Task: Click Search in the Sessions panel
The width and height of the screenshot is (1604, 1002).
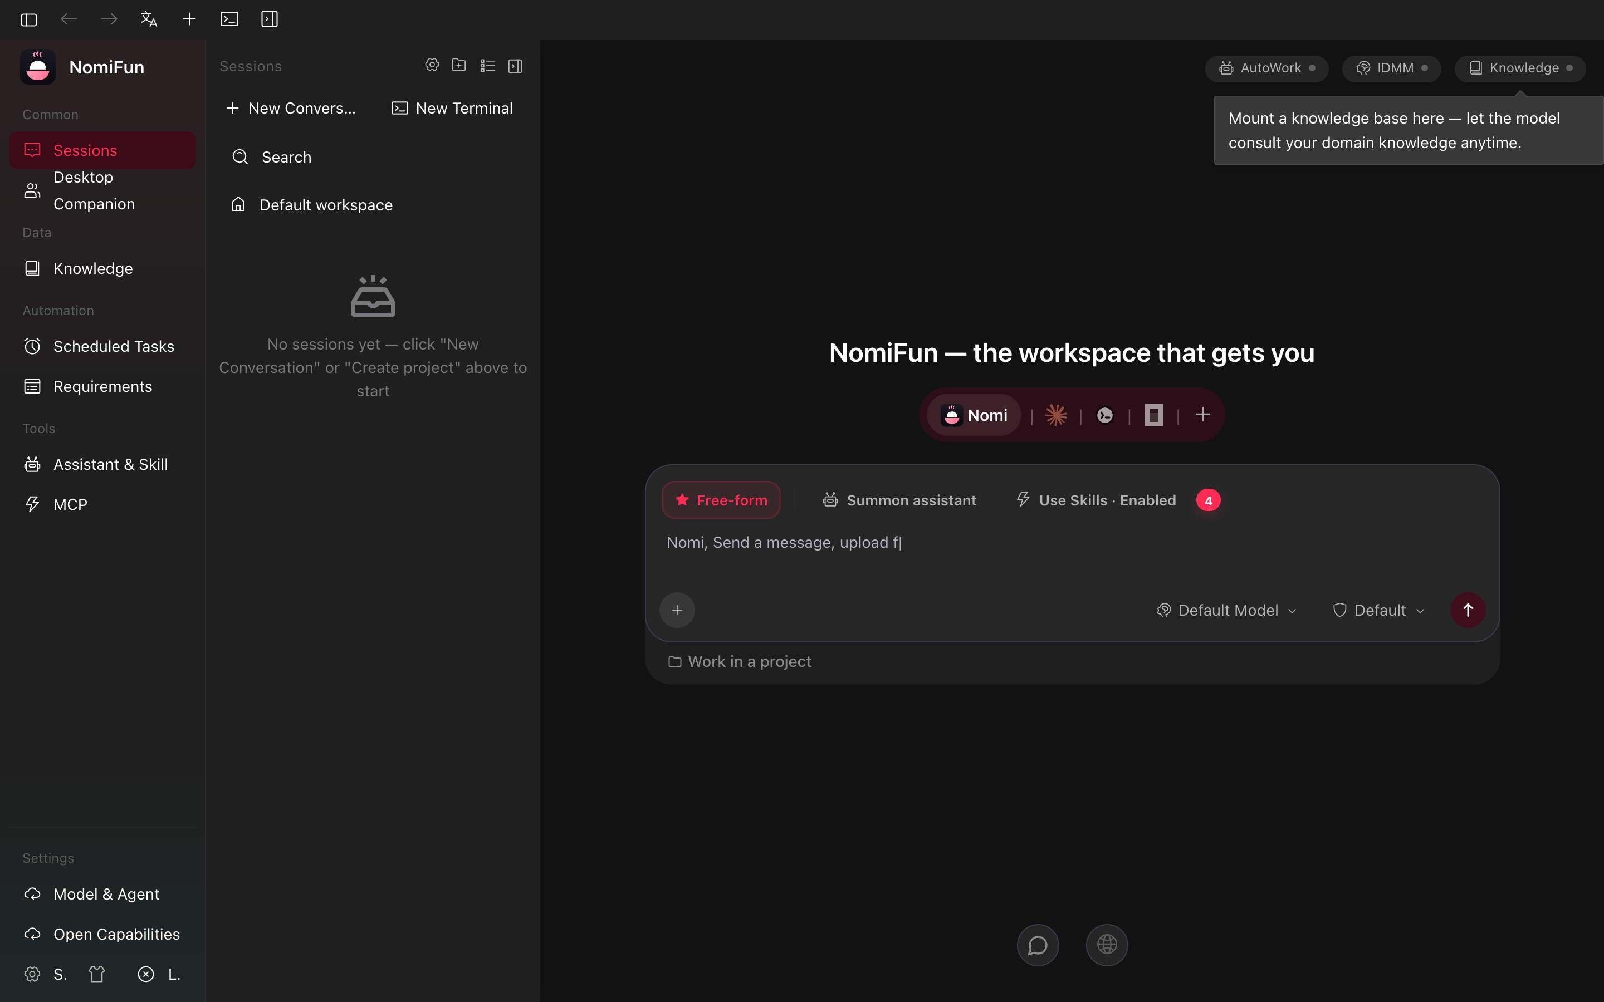Action: tap(373, 157)
